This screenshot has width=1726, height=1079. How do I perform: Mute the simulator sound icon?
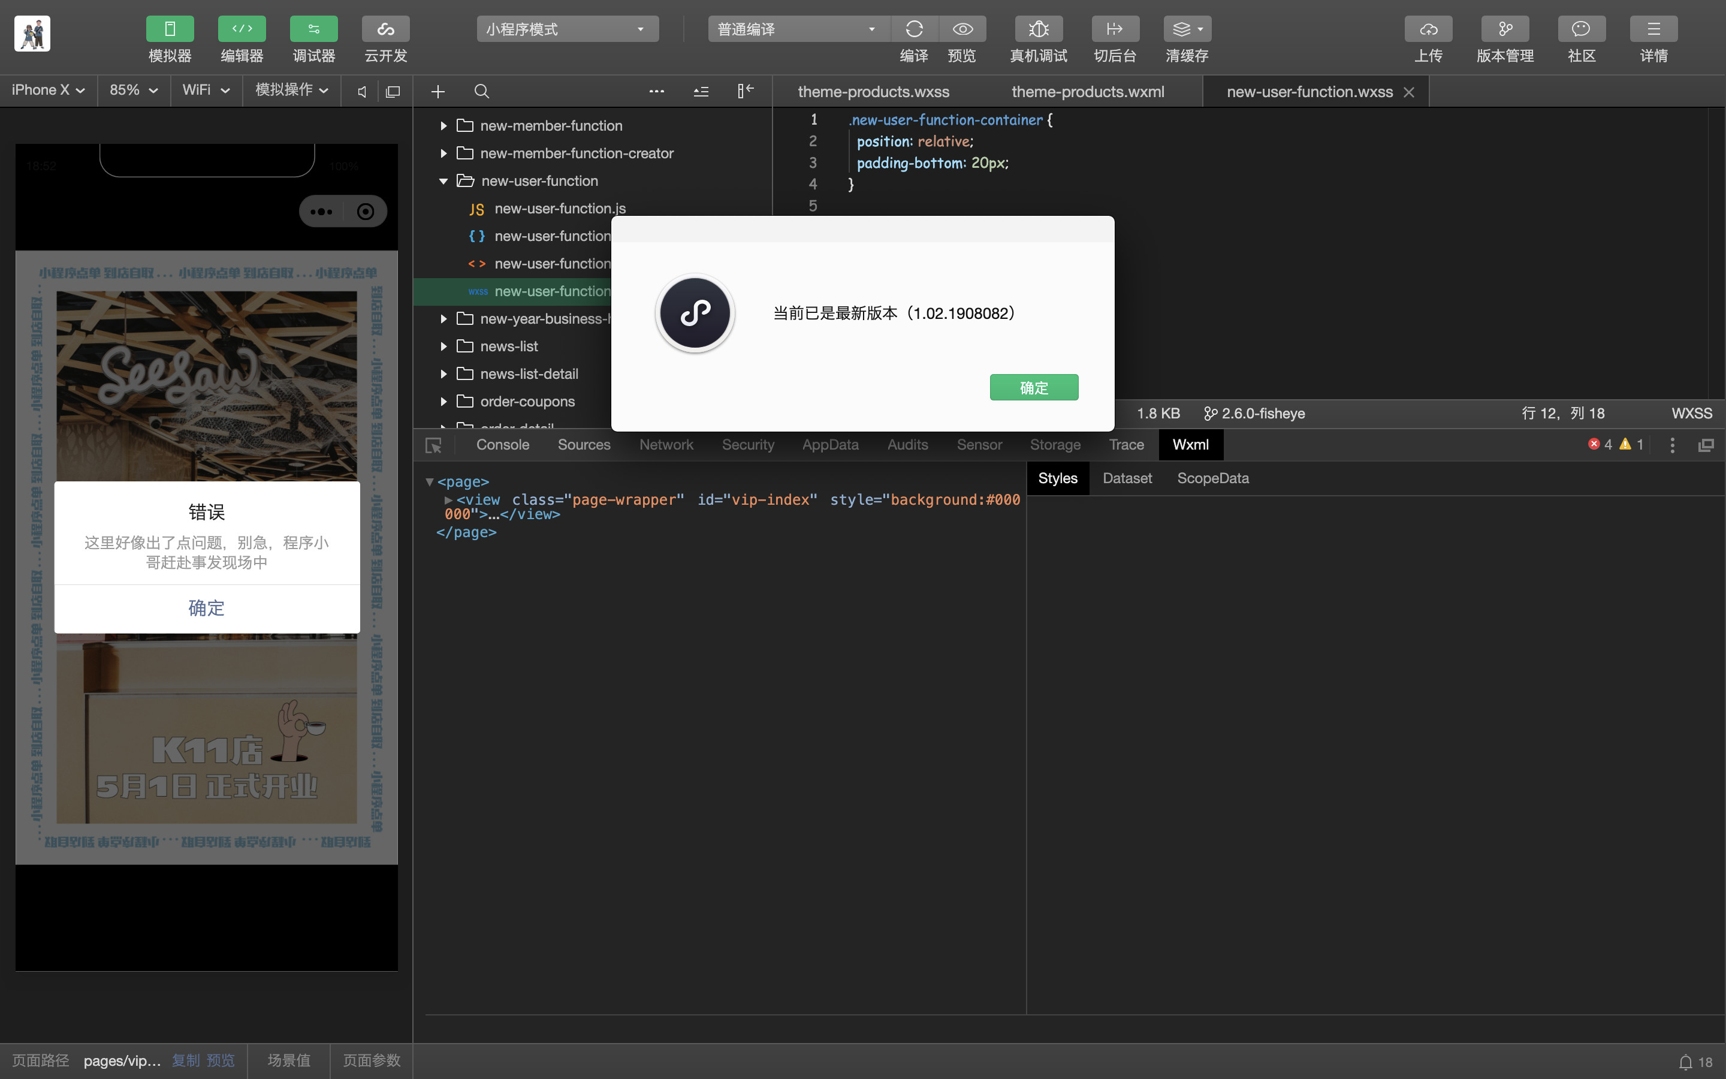click(363, 91)
